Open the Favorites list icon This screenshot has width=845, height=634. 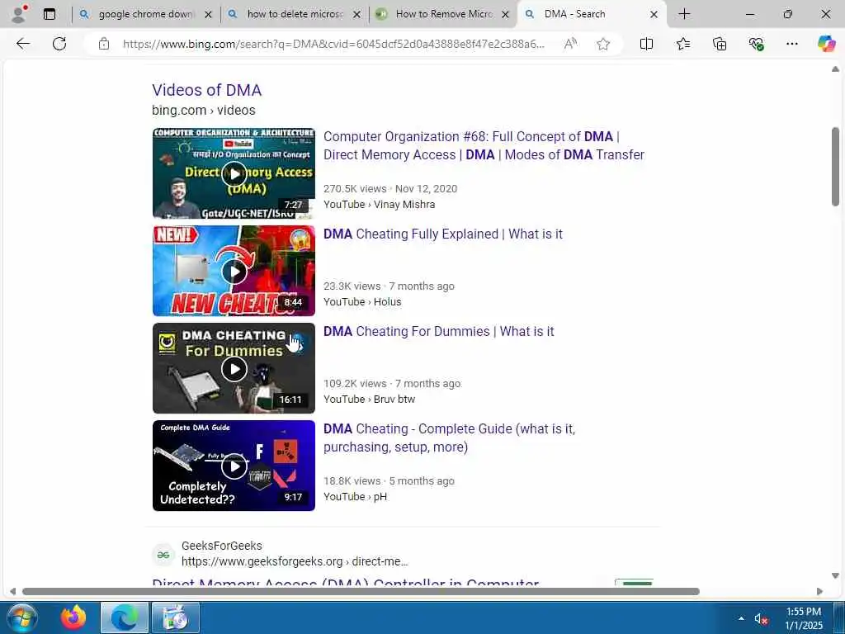point(682,44)
